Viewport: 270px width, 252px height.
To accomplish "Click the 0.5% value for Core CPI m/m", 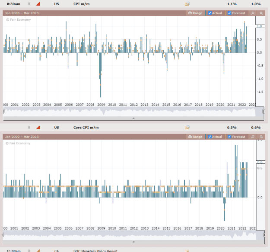I will click(x=232, y=128).
